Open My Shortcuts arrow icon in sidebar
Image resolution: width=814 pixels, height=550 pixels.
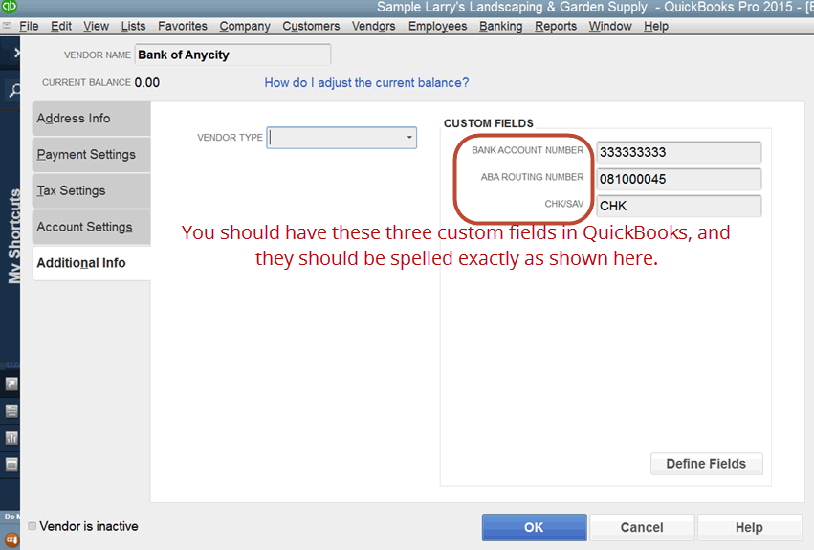tap(12, 384)
